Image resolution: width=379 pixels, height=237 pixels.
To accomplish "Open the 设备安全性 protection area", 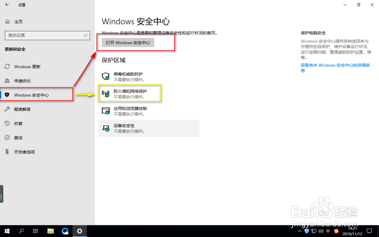I will point(125,128).
